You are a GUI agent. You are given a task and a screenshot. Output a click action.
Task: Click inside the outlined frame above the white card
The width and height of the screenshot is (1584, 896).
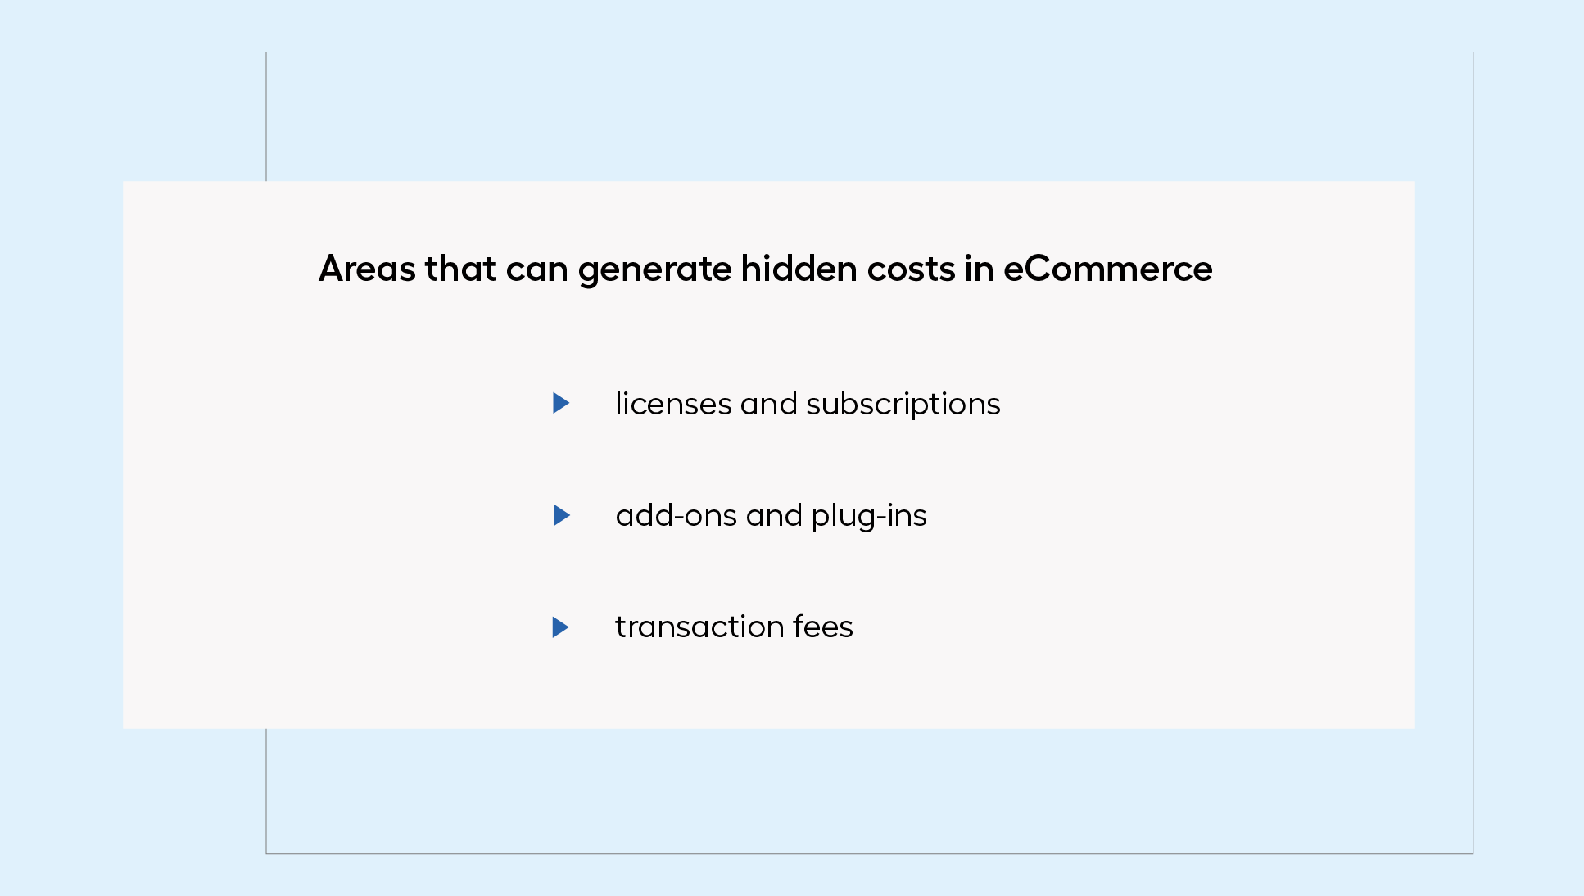(x=869, y=116)
